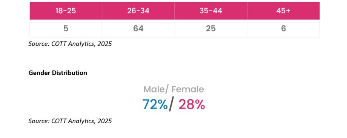Select the 26-34 column header

click(138, 11)
